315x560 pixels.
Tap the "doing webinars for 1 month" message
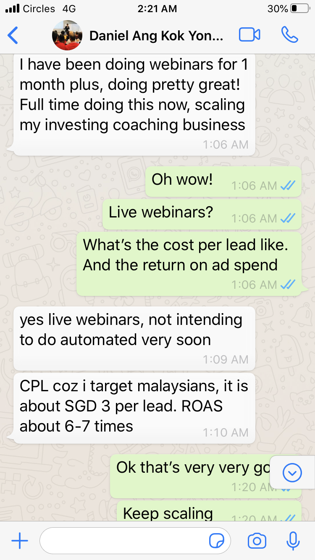134,104
